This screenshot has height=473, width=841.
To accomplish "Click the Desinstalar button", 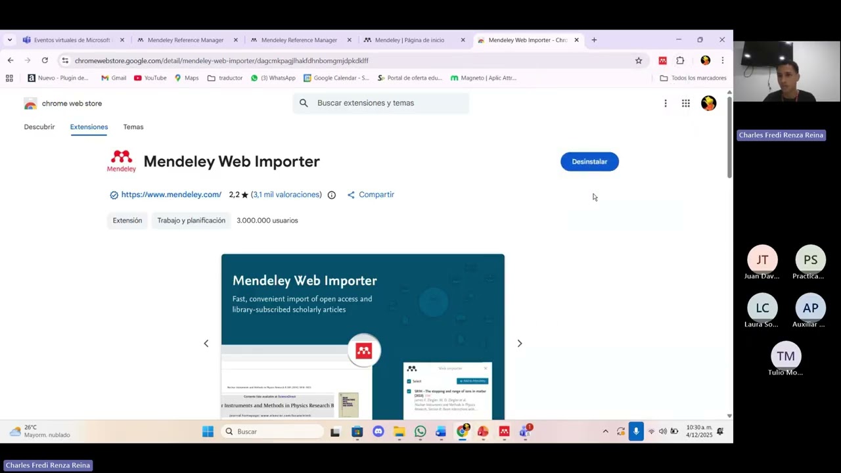I will click(589, 162).
